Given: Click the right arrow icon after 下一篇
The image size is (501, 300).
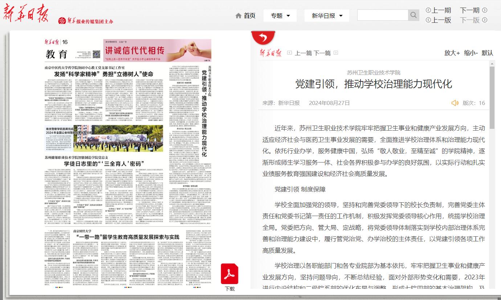Looking at the screenshot, I should (336, 53).
